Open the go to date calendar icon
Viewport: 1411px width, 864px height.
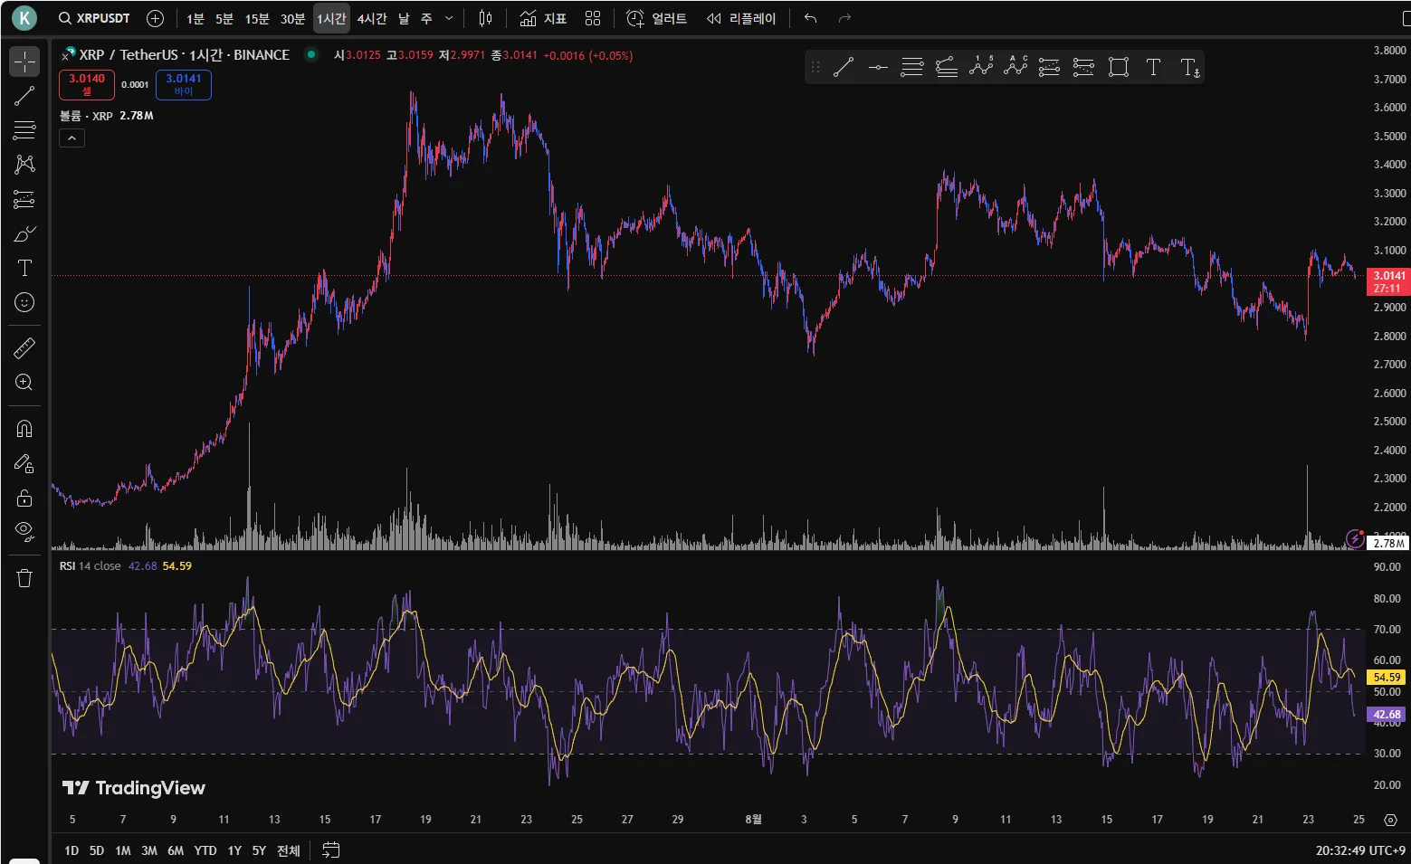(331, 850)
